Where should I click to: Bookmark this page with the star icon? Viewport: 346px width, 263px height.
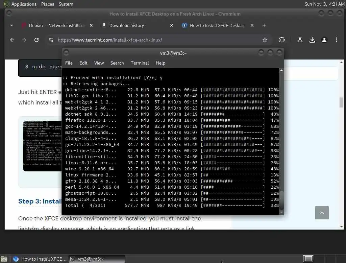coord(265,40)
